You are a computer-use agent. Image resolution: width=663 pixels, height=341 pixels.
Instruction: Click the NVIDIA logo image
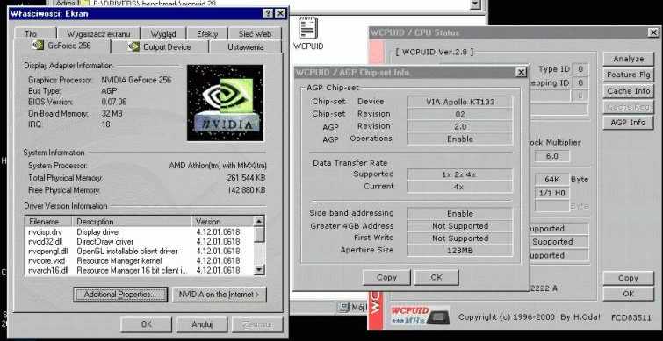click(226, 103)
